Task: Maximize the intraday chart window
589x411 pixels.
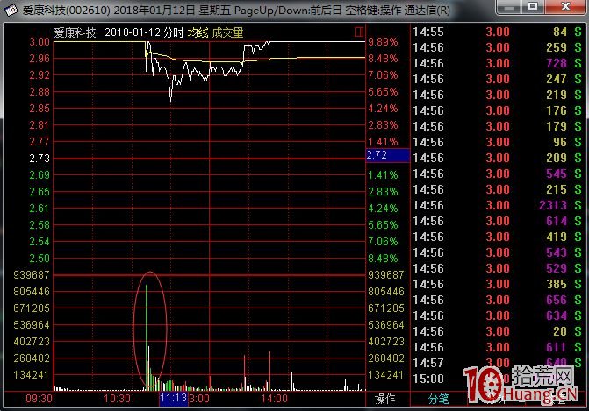Action: point(533,7)
